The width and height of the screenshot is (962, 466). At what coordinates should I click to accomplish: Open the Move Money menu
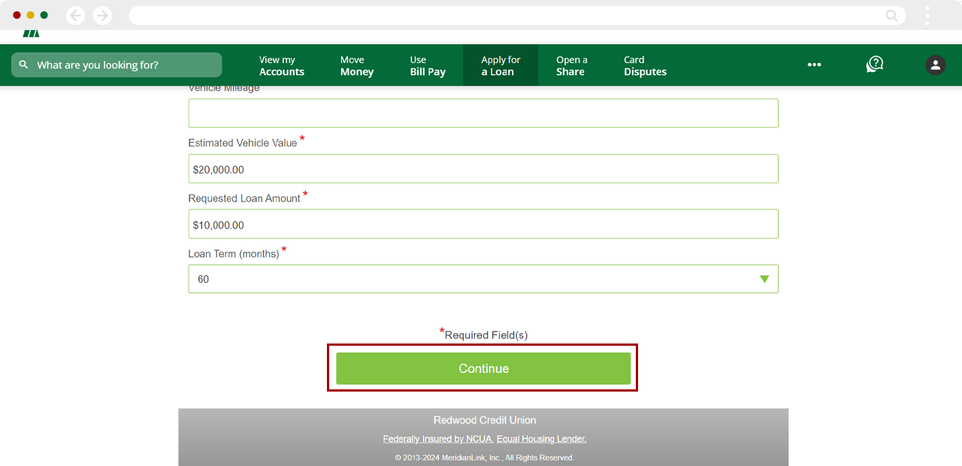point(356,65)
